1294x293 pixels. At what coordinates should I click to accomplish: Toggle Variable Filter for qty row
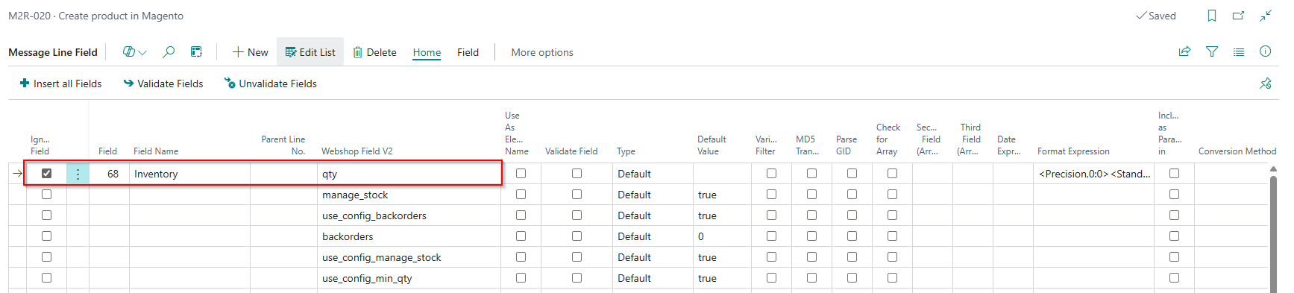coord(771,174)
